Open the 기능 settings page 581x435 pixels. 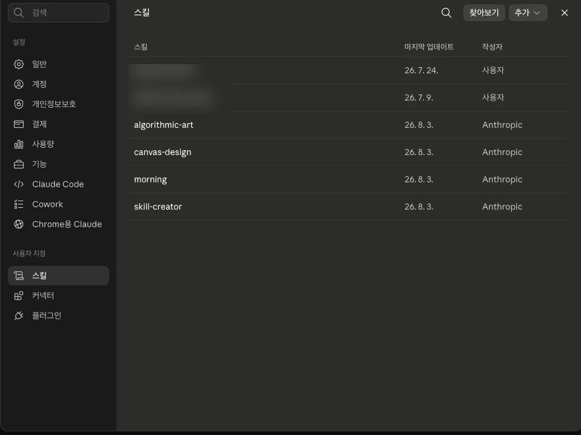59,164
